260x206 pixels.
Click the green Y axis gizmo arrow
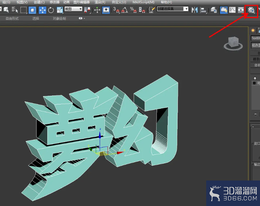[90, 149]
